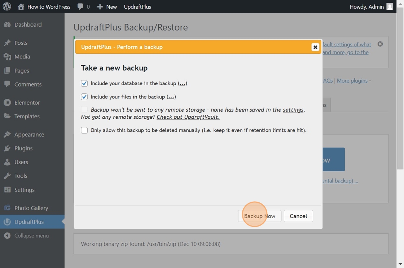Click Howdy, Admin account text
Image resolution: width=404 pixels, height=268 pixels.
click(367, 7)
